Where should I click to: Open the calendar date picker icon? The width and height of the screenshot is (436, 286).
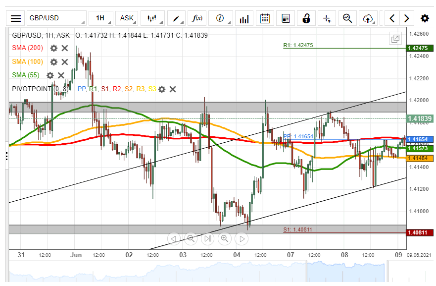click(265, 18)
